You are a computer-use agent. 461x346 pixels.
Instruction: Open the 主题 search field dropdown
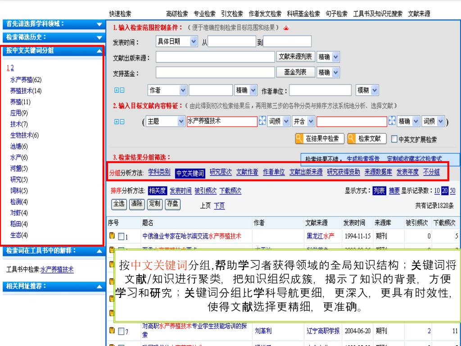tap(165, 121)
